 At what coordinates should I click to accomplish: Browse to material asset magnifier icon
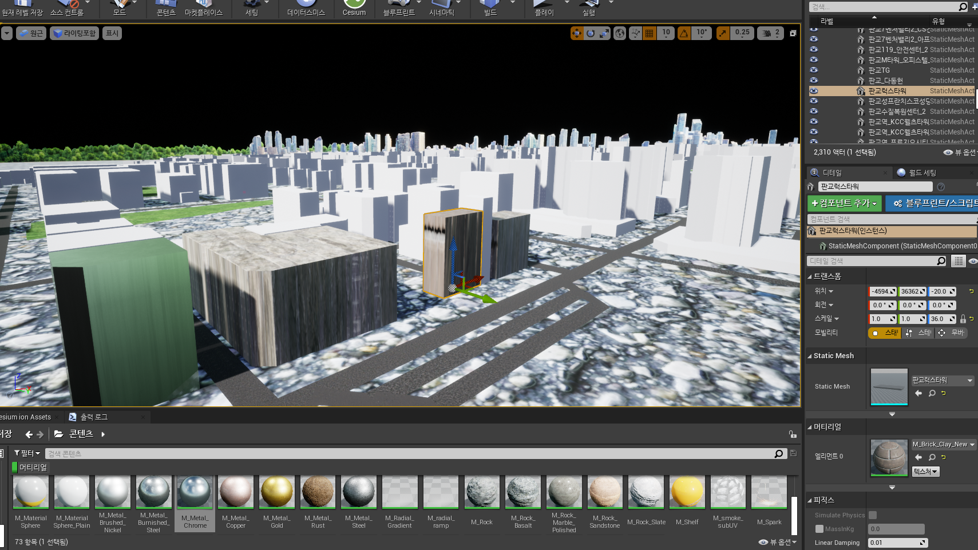pyautogui.click(x=932, y=457)
